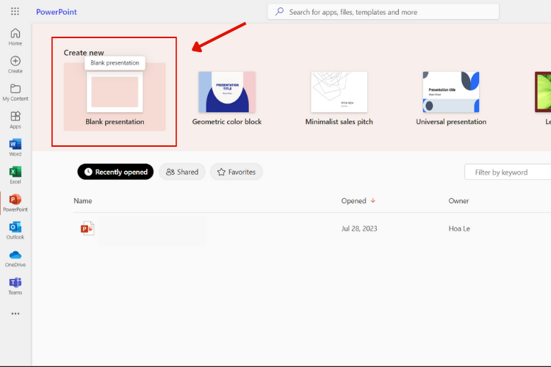The height and width of the screenshot is (367, 551).
Task: Switch to the Shared tab
Action: coord(182,172)
